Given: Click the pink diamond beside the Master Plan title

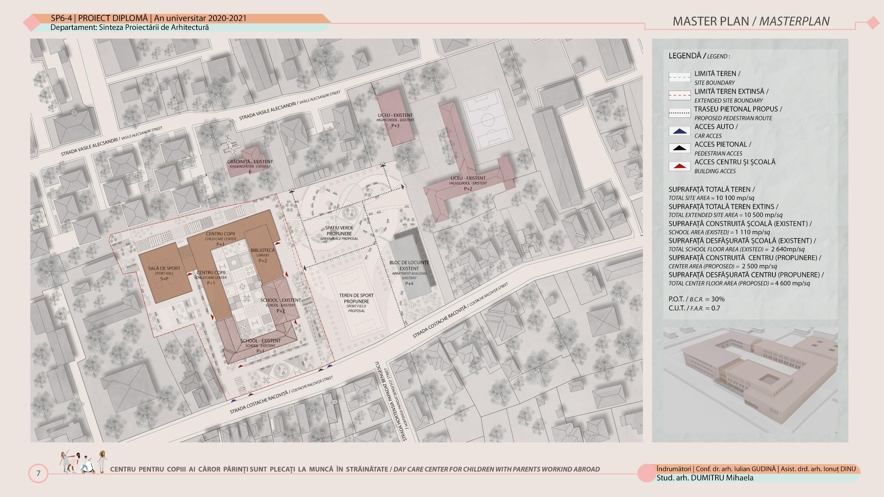Looking at the screenshot, I should 873,23.
